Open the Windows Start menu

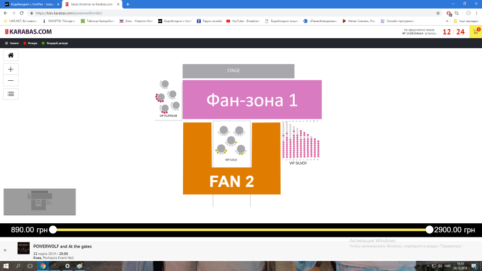coord(6,266)
